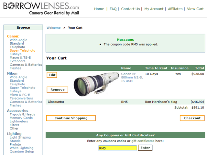The image size is (207, 155).
Task: Visit the Affiliates page
Action: click(175, 9)
